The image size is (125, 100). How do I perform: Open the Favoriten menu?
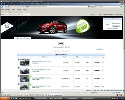[x=19, y=9]
